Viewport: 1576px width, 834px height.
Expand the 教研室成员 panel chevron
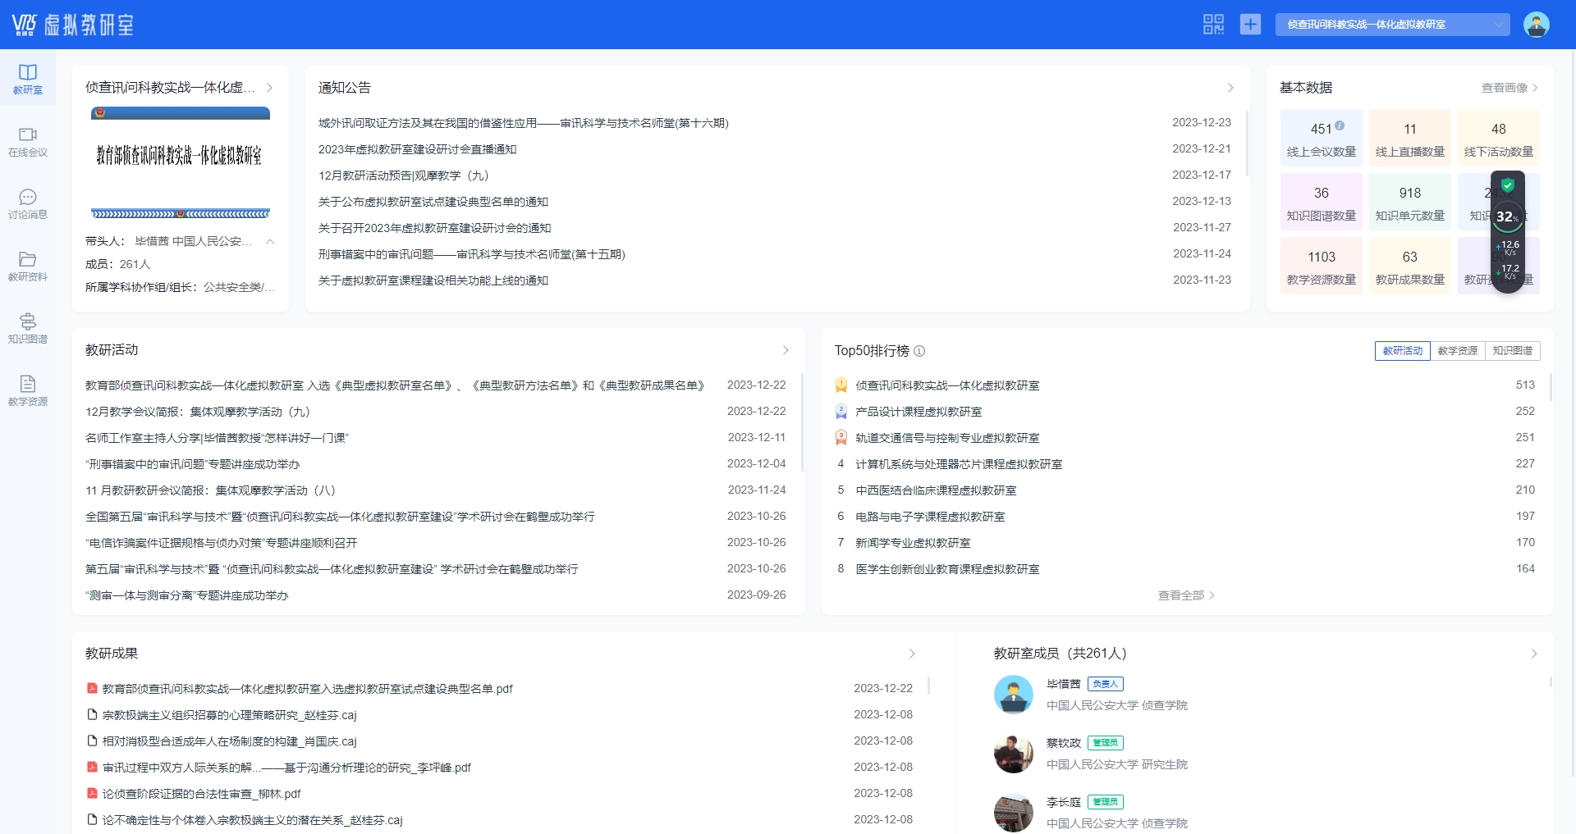coord(1534,654)
